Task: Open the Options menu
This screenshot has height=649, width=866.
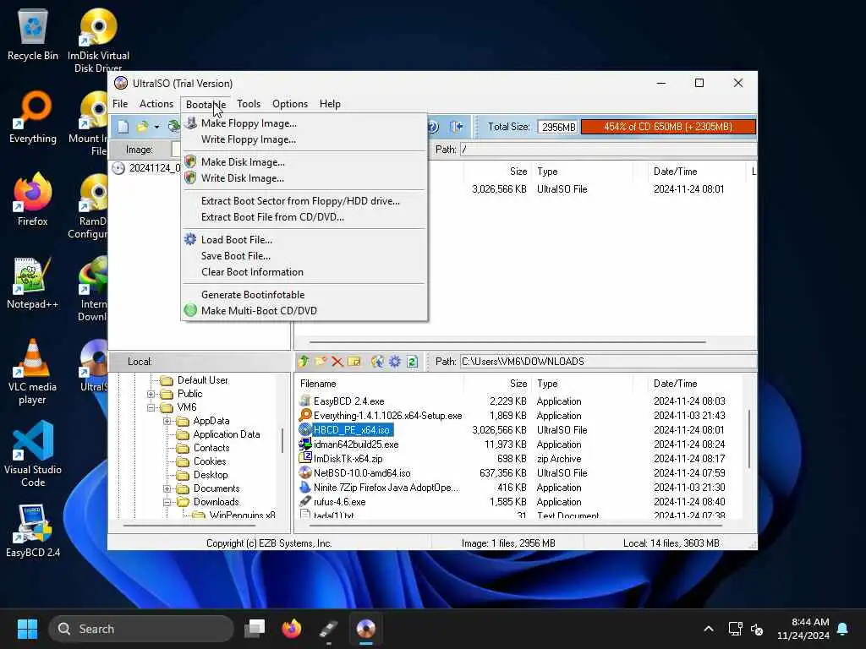Action: click(290, 104)
